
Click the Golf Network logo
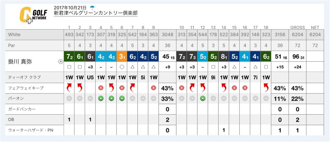(33, 15)
